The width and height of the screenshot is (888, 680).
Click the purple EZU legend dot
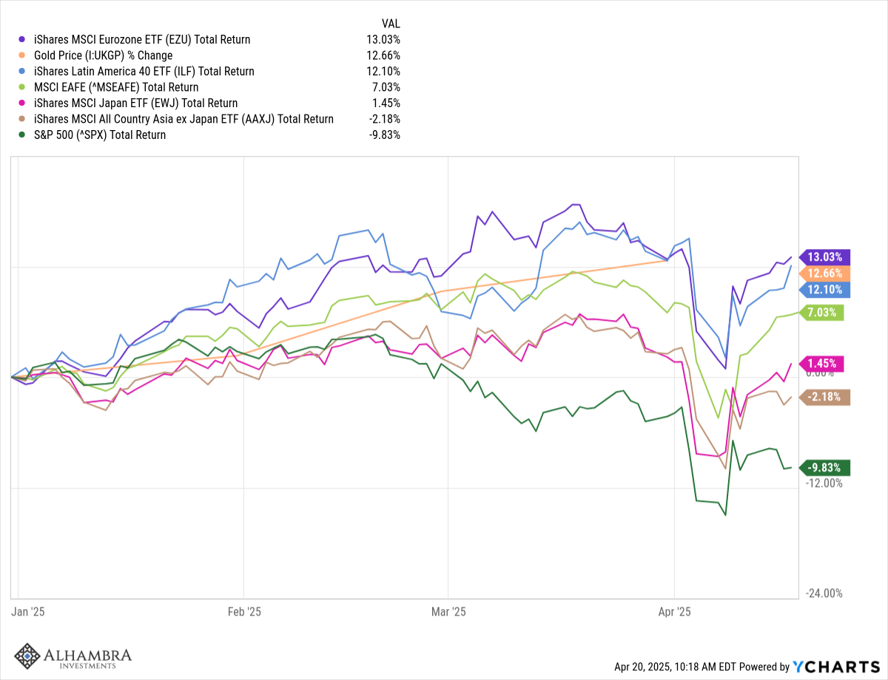[x=22, y=40]
